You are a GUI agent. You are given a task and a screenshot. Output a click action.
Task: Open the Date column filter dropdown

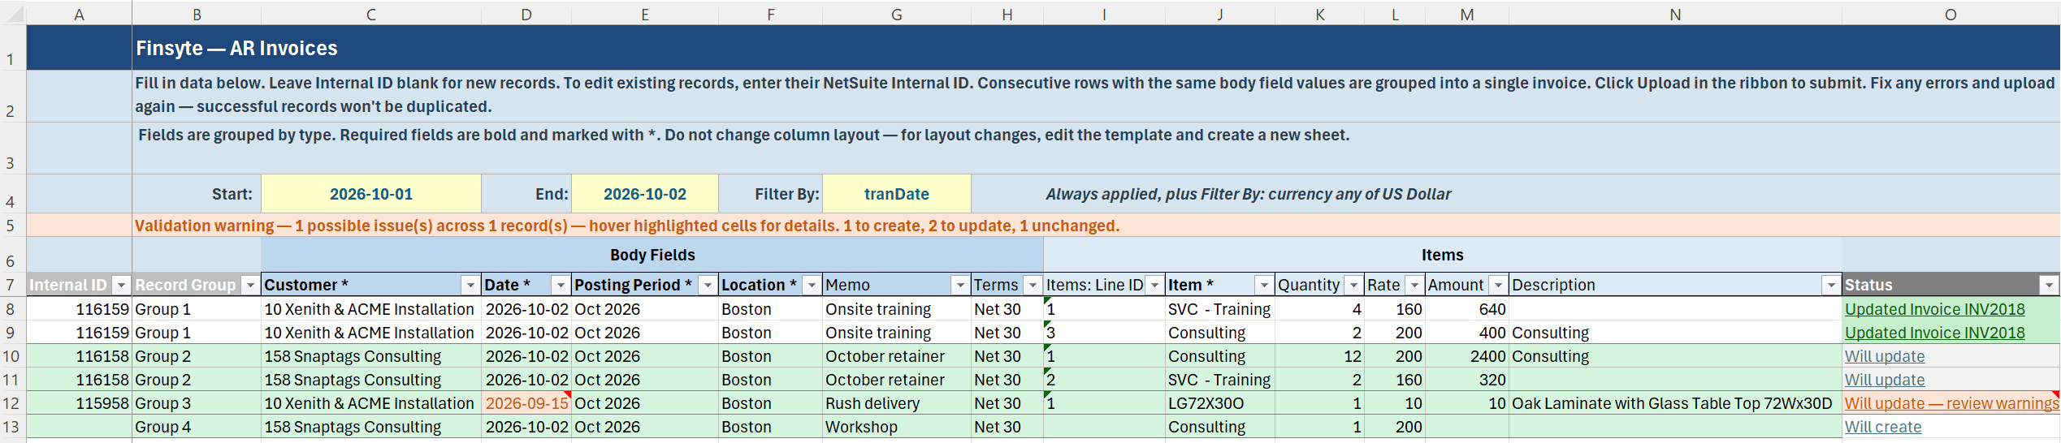561,285
